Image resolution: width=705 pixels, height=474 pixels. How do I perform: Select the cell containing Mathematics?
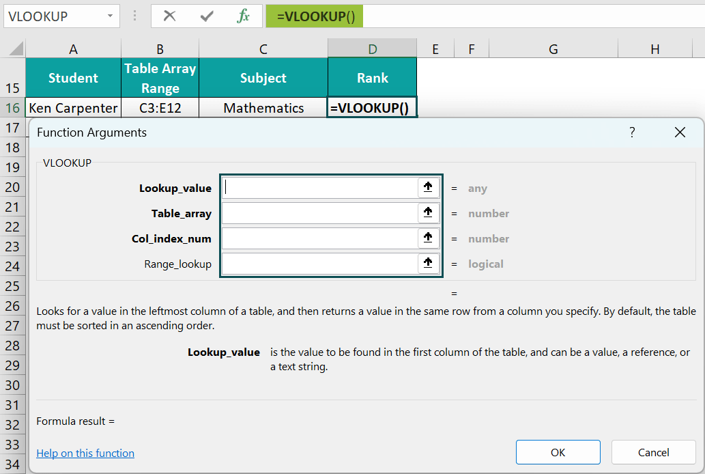263,107
